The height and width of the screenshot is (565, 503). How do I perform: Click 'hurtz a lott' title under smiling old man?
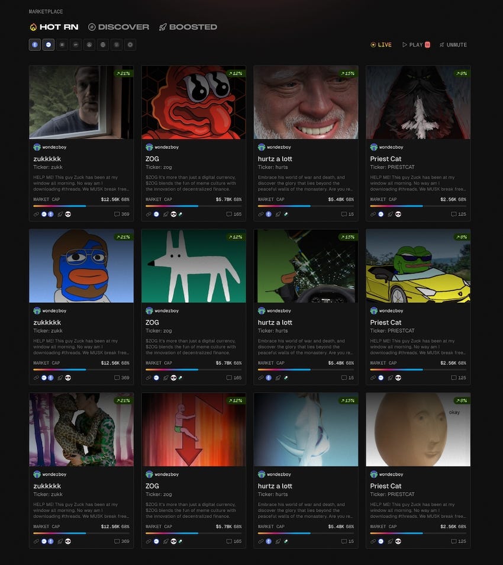point(275,159)
